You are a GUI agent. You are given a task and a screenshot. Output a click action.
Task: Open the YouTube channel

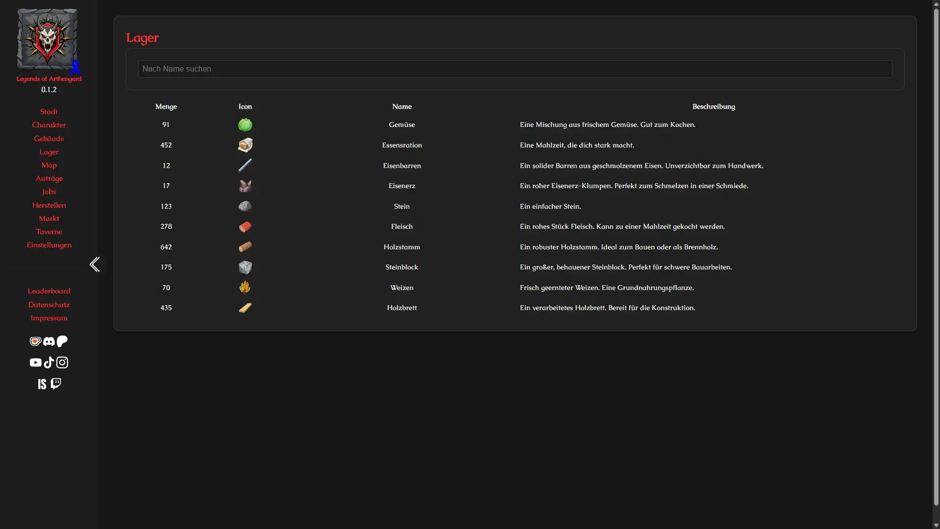pyautogui.click(x=35, y=362)
